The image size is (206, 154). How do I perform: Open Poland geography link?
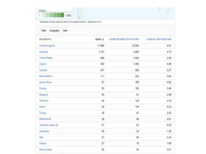(x=43, y=143)
